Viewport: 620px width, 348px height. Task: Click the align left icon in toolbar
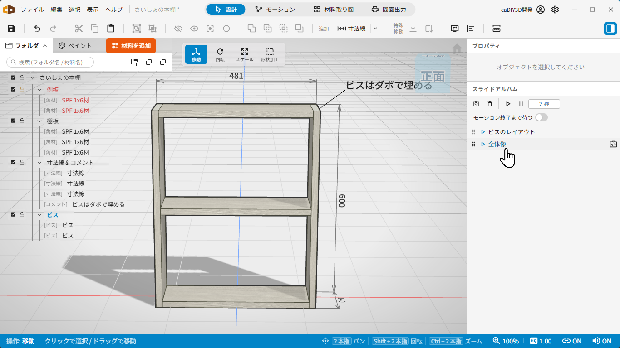tap(471, 29)
